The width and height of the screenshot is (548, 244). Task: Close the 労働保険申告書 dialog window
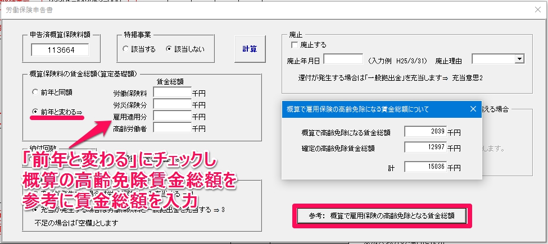click(x=537, y=9)
